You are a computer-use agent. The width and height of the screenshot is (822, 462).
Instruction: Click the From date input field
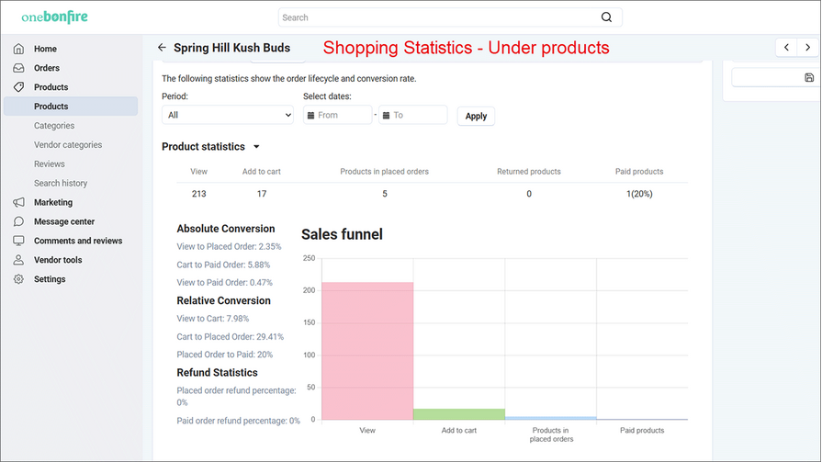pos(342,116)
